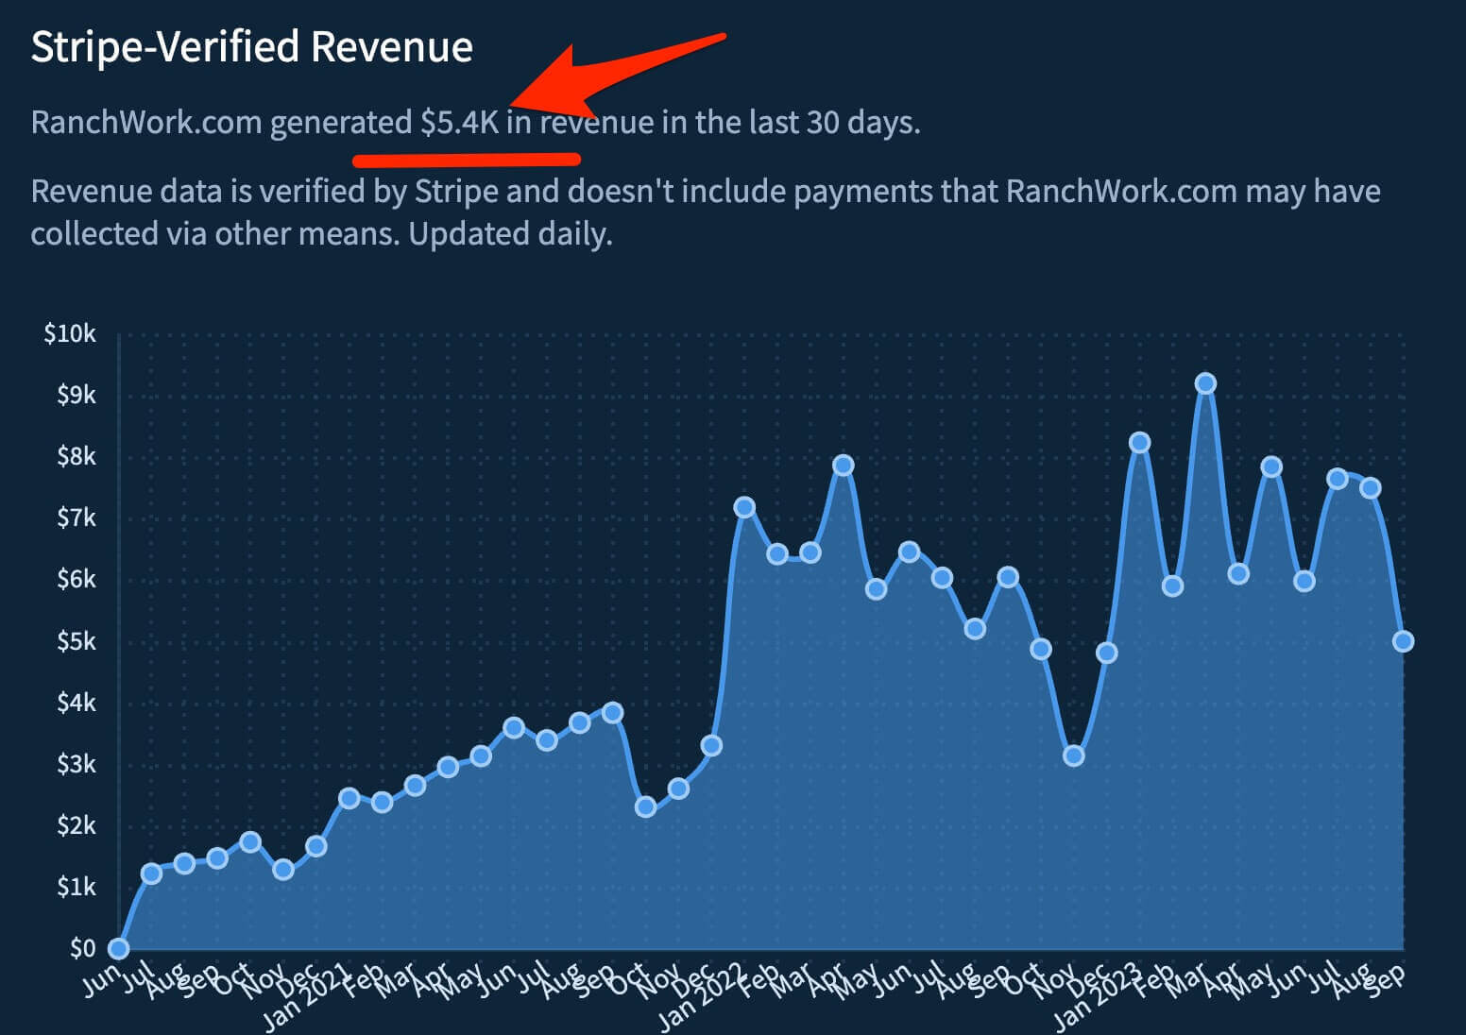This screenshot has width=1466, height=1035.
Task: Select the May 2022 data point
Action: pyautogui.click(x=876, y=589)
